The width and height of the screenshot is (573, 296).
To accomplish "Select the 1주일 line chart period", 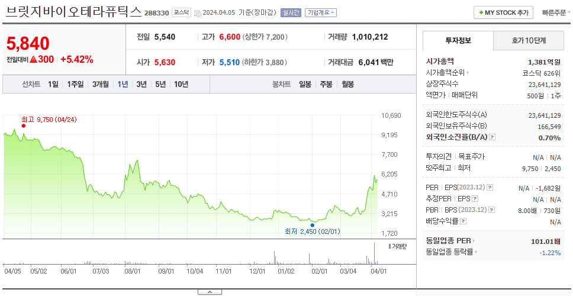I will 75,85.
